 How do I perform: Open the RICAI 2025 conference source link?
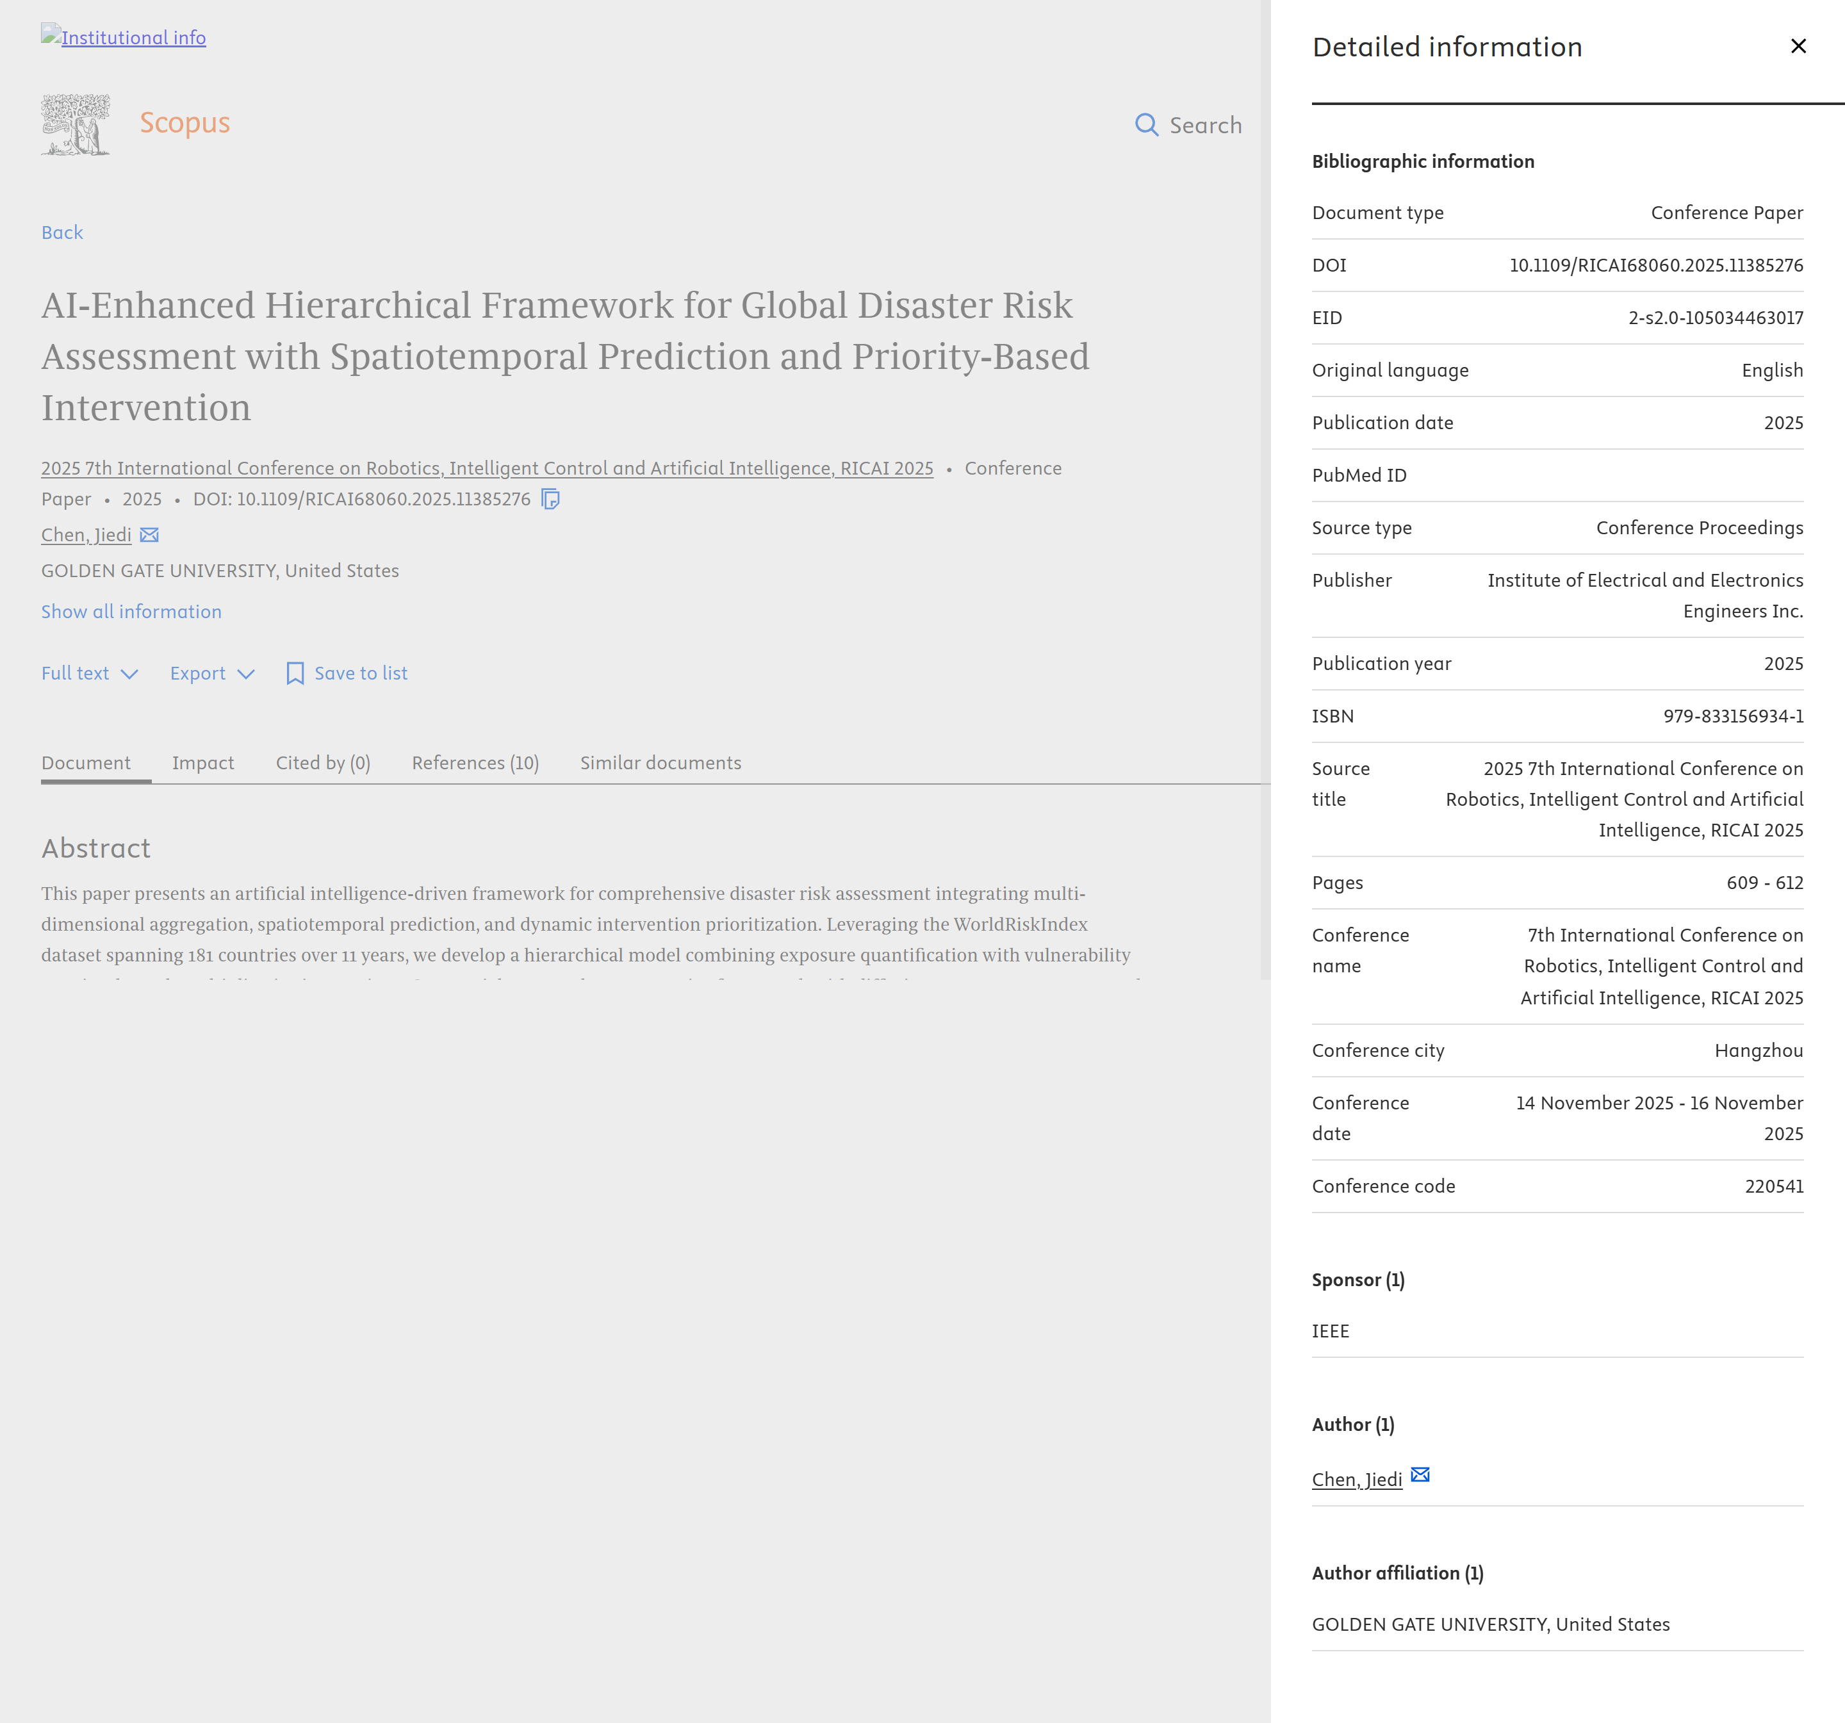coord(488,469)
